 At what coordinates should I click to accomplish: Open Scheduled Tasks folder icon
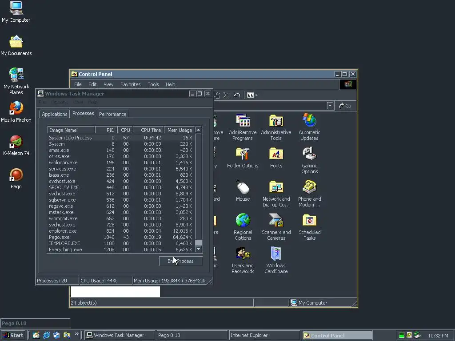[309, 227]
